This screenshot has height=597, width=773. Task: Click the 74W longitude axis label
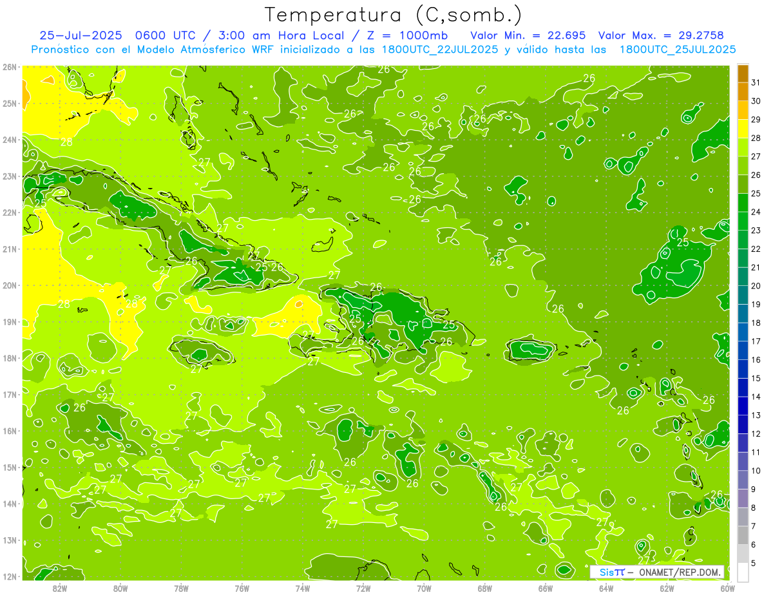[303, 588]
